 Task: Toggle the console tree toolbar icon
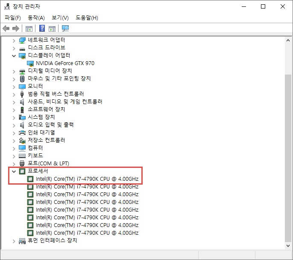pos(29,29)
